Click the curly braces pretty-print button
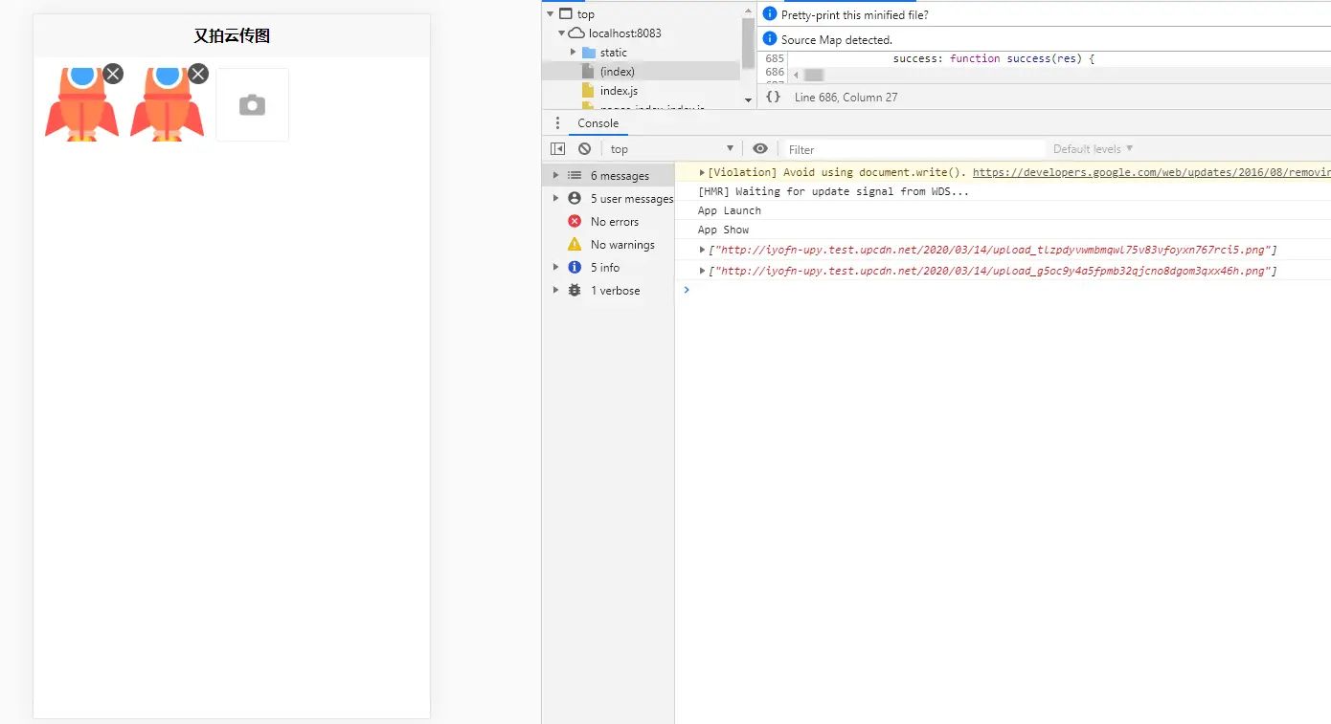The height and width of the screenshot is (724, 1331). click(x=774, y=97)
